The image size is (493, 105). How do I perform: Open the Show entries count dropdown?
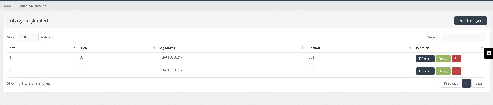(28, 37)
